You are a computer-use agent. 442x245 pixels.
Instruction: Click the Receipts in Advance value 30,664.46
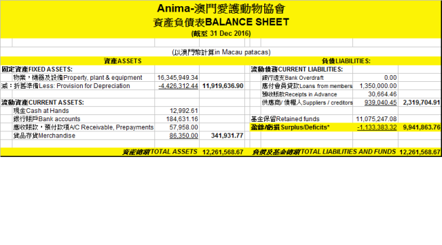tap(382, 94)
